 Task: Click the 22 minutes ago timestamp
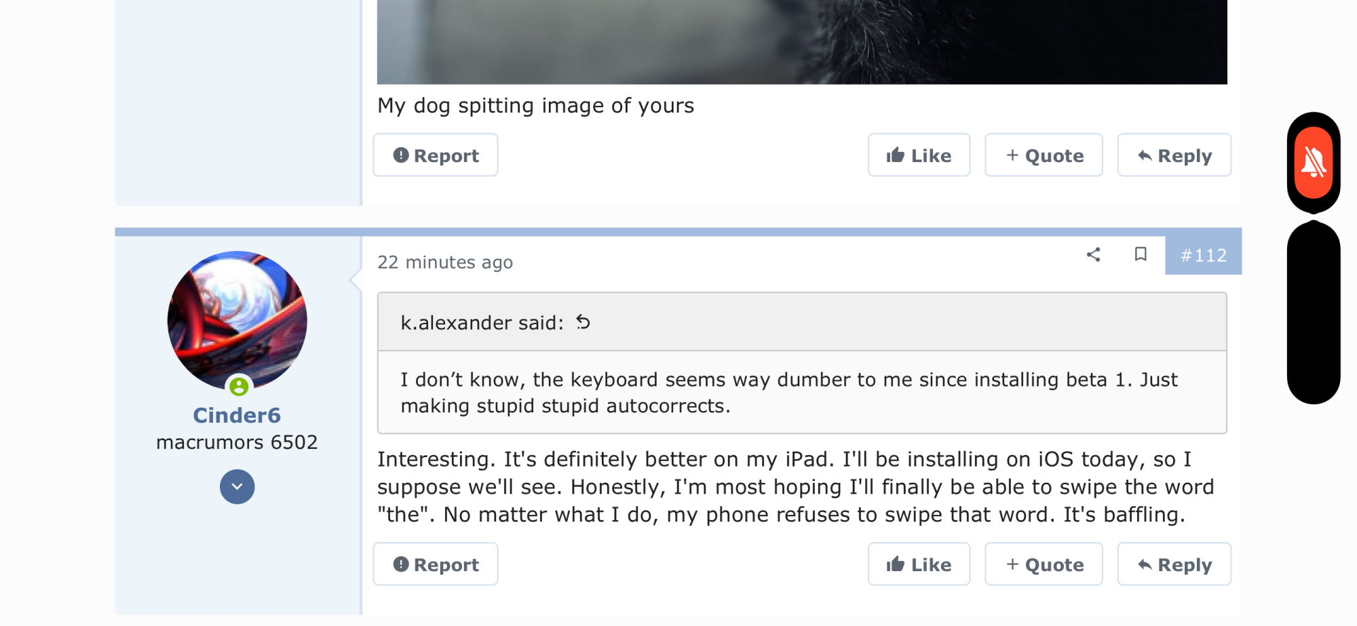(x=445, y=262)
